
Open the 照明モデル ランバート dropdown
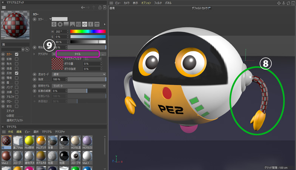click(79, 86)
